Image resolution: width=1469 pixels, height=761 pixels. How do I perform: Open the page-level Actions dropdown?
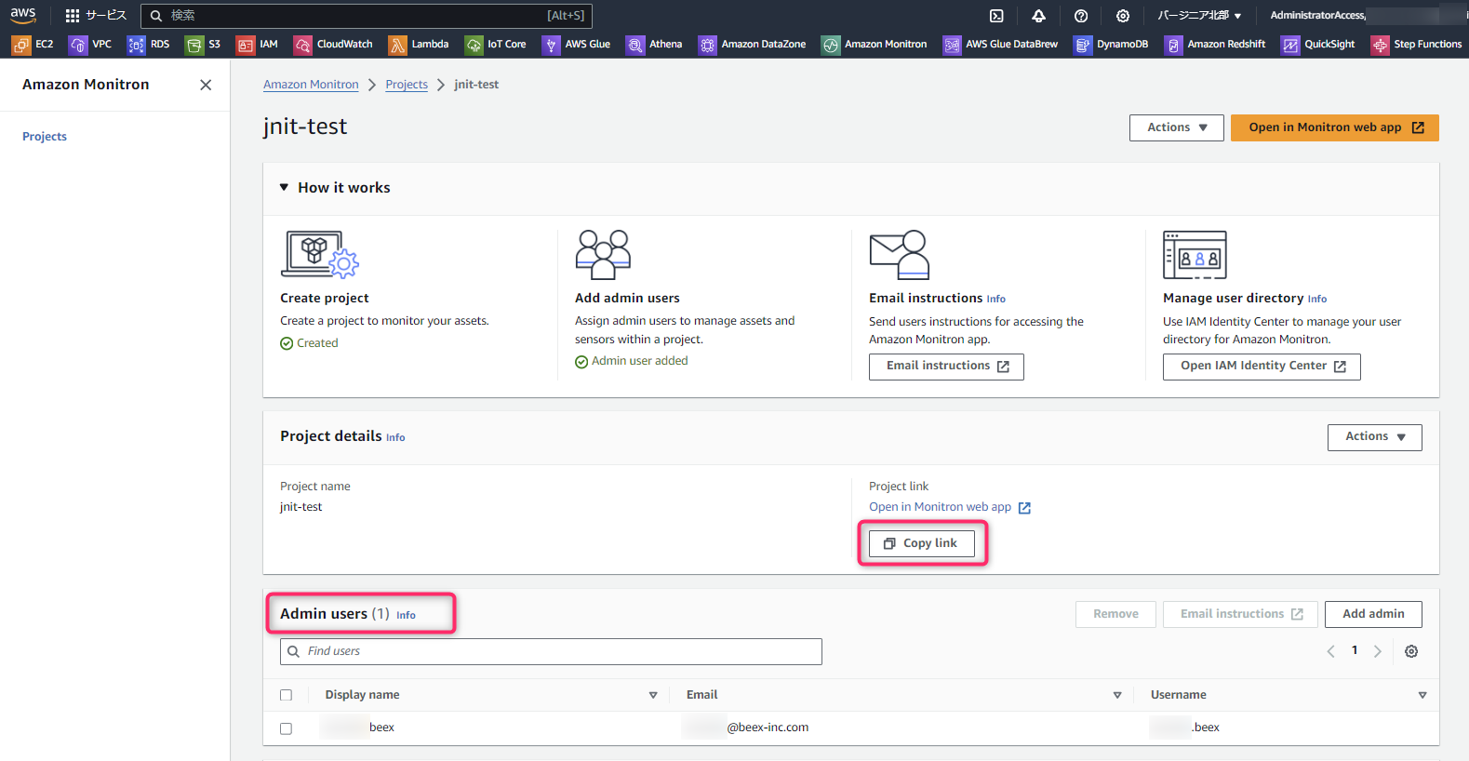point(1177,127)
